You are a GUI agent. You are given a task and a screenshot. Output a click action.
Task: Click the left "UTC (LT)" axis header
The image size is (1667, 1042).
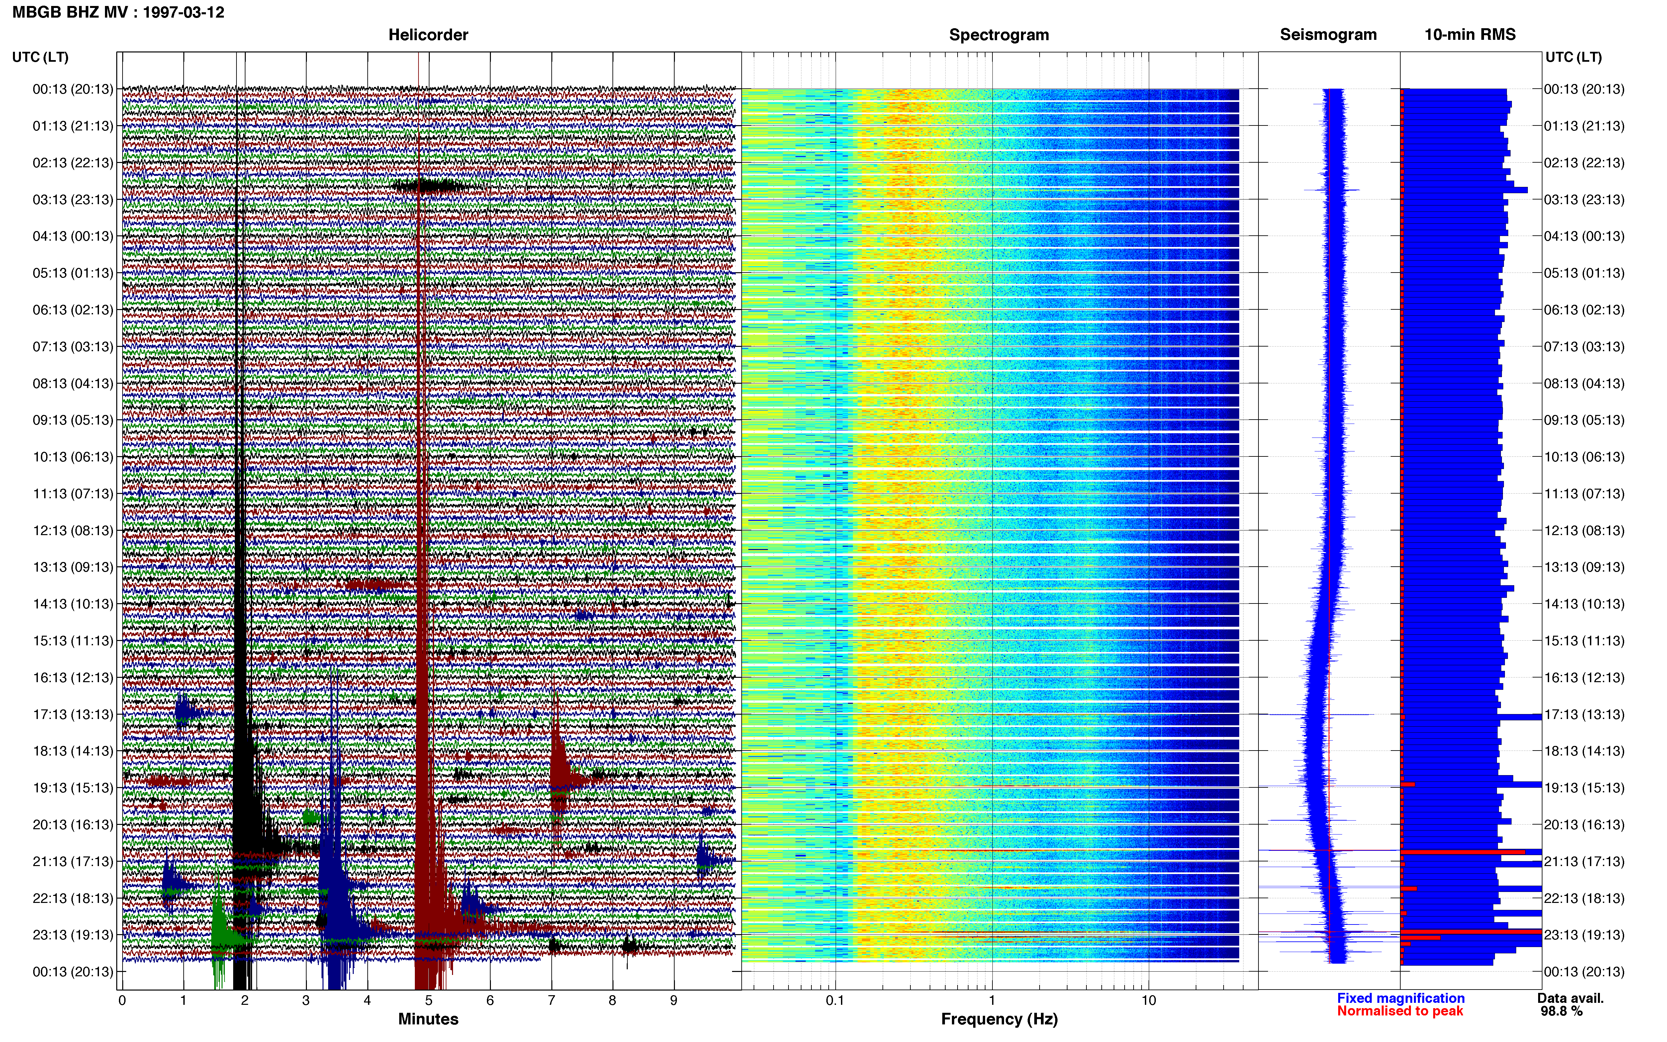click(41, 57)
